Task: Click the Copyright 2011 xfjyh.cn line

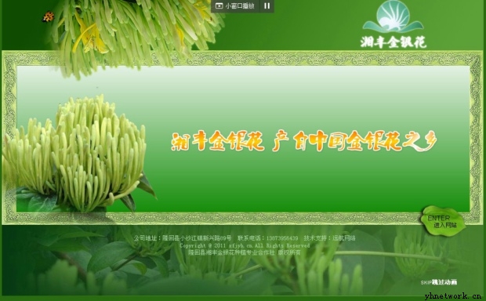Action: click(245, 245)
